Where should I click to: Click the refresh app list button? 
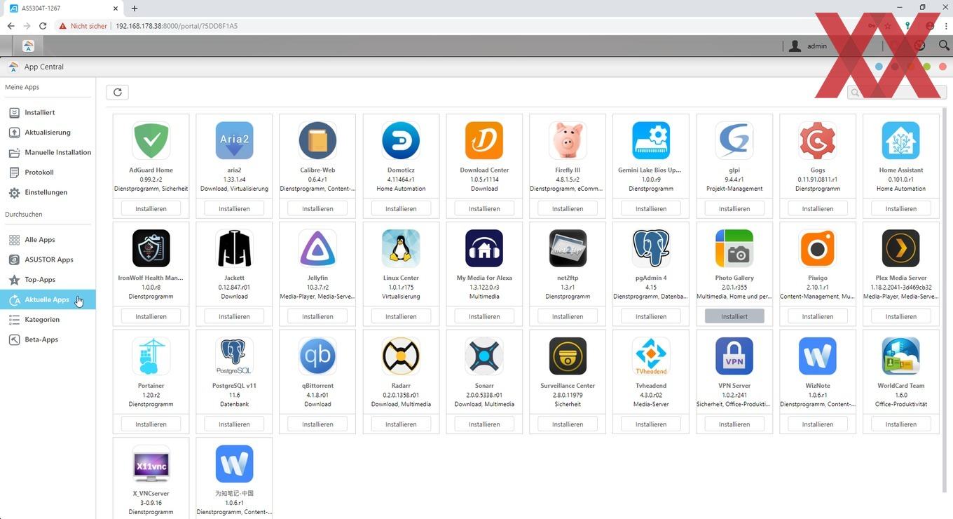(x=118, y=92)
